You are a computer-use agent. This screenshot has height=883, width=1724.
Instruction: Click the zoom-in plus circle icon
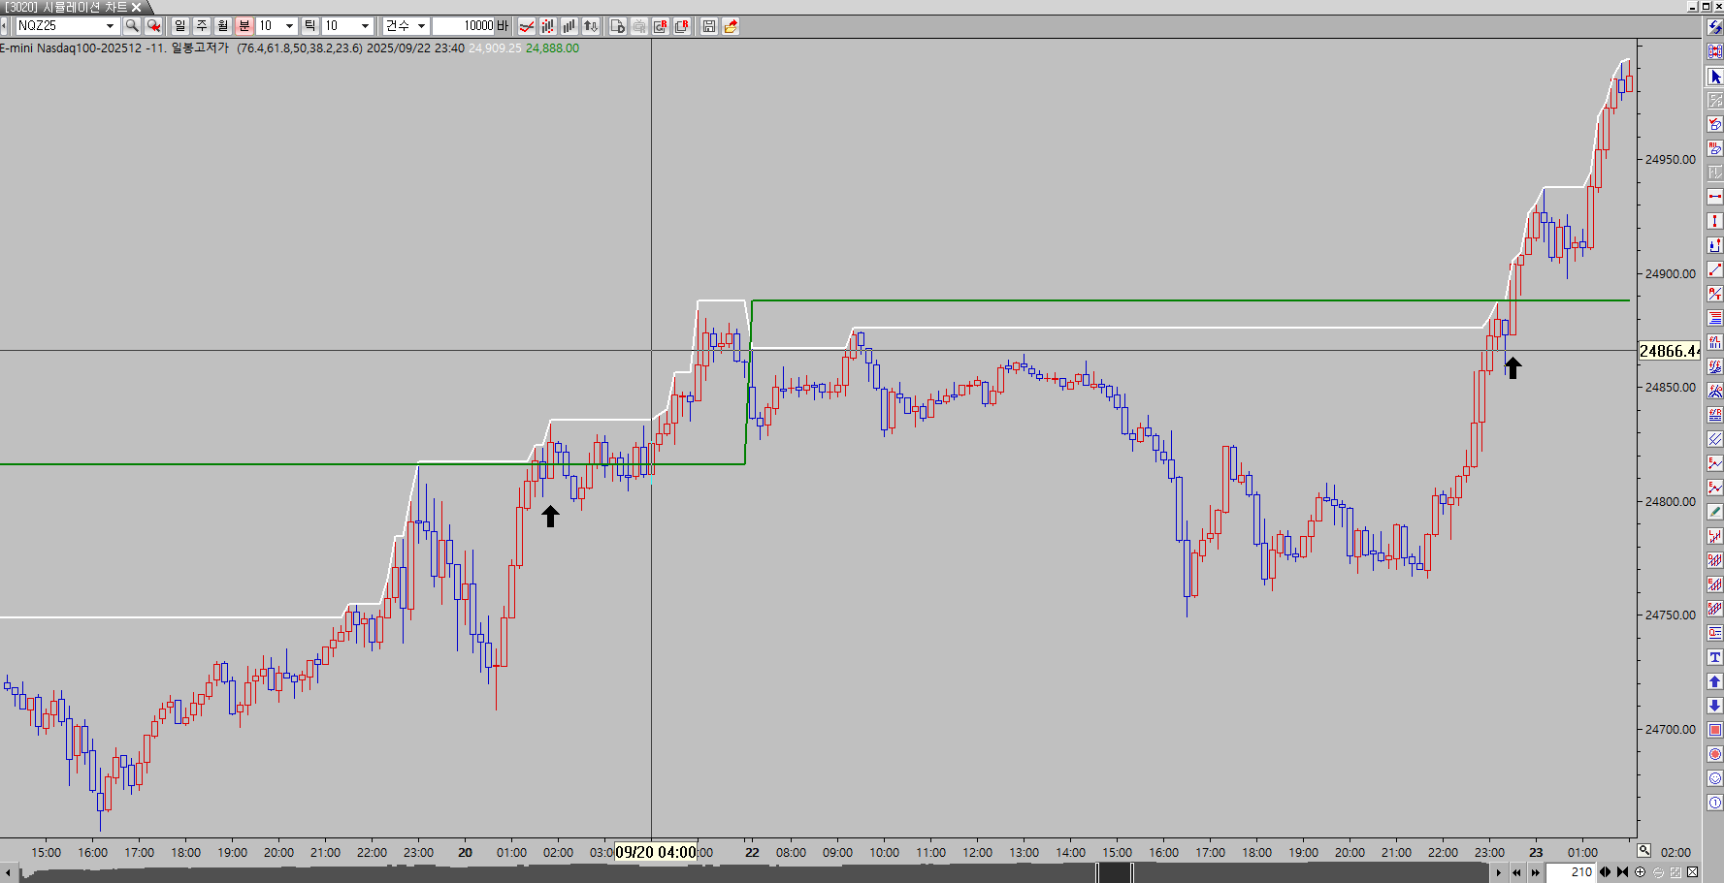(1641, 872)
